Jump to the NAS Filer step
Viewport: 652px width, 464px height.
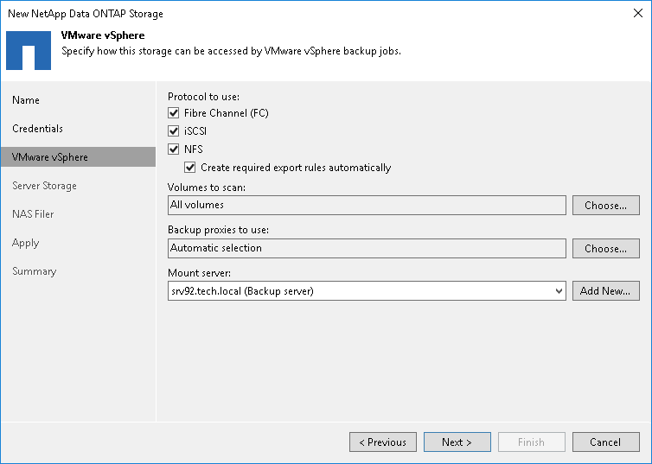(x=33, y=214)
